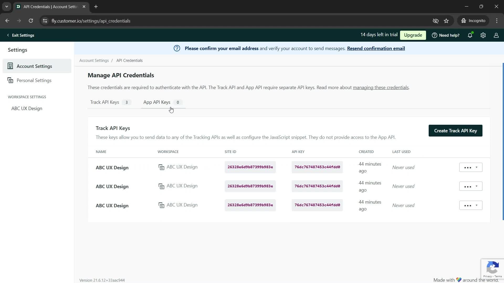Click Exit Settings back arrow
Image resolution: width=504 pixels, height=283 pixels.
pyautogui.click(x=8, y=35)
